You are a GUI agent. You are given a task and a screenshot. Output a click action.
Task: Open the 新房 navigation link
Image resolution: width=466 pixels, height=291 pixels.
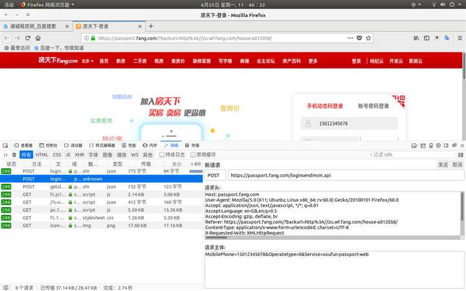coord(120,61)
